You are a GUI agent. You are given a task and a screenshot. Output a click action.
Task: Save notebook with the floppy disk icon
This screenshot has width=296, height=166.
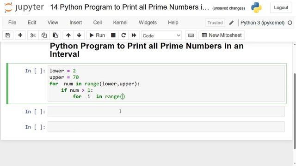coord(8,35)
